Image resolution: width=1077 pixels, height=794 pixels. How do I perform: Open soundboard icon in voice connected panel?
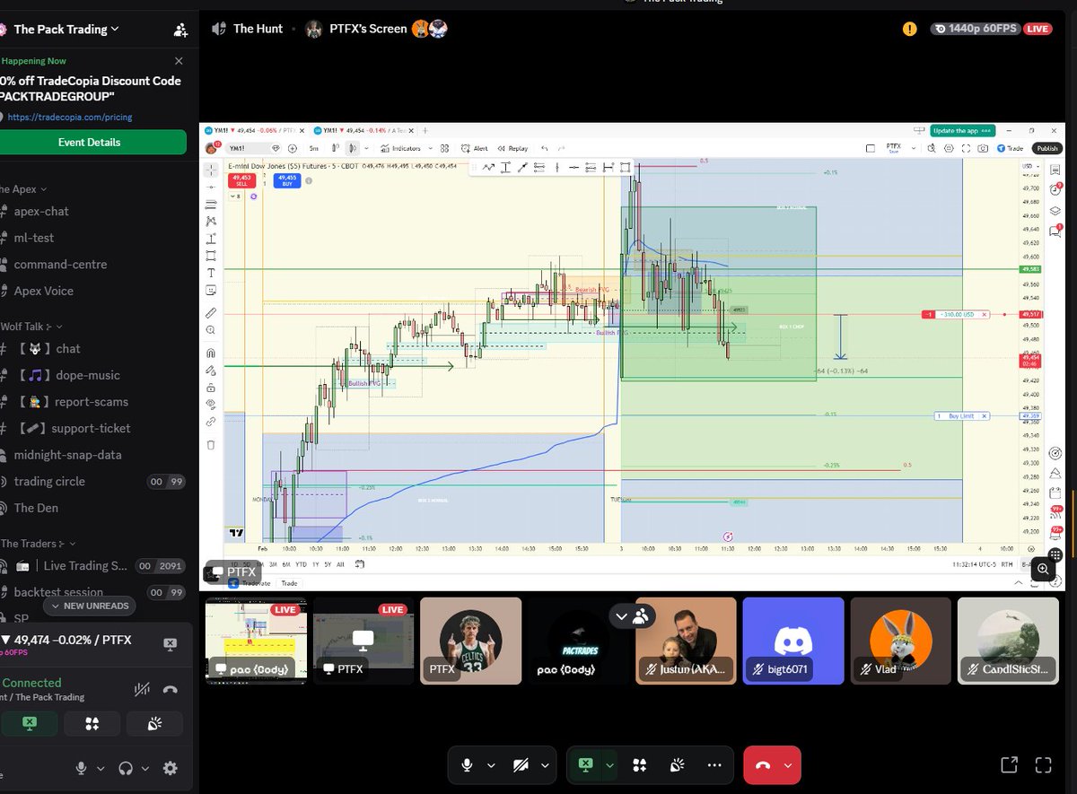coord(154,723)
